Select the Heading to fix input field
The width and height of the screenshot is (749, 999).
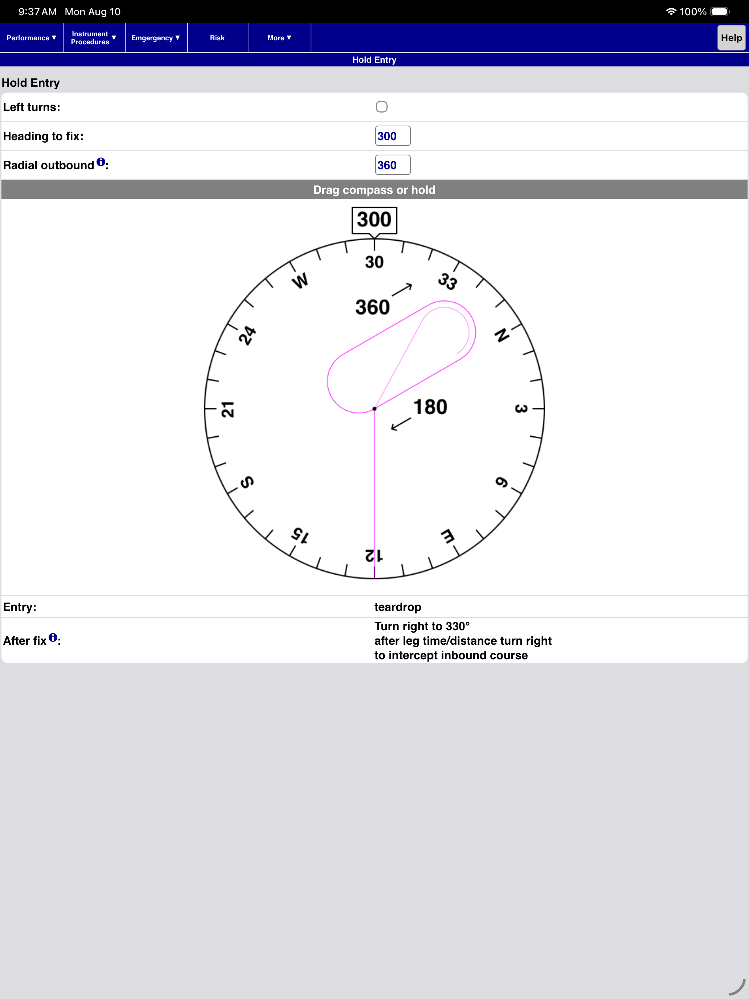[393, 136]
